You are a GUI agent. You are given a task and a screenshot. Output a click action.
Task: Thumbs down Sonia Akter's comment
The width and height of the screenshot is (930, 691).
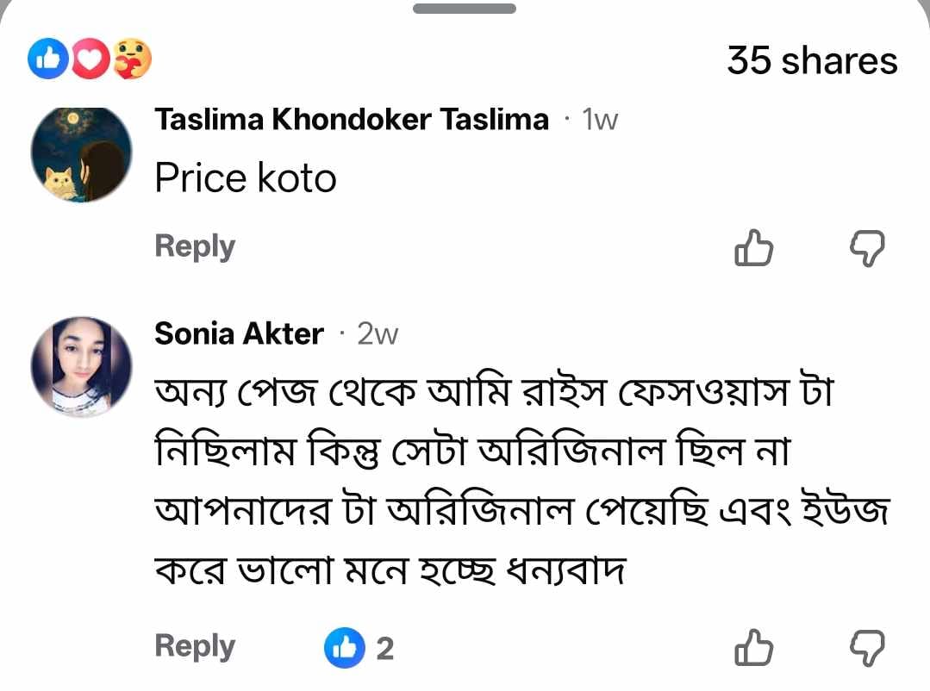(x=867, y=647)
